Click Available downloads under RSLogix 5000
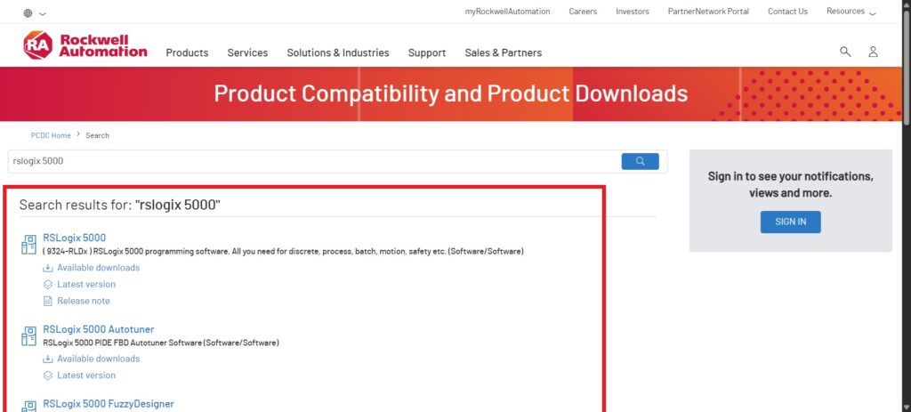 [98, 268]
